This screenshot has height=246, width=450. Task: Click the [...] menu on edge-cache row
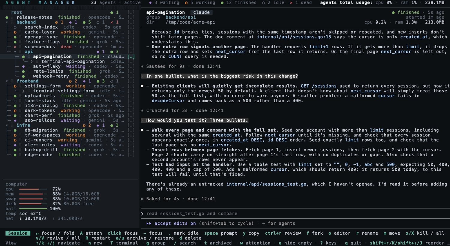click(x=131, y=155)
